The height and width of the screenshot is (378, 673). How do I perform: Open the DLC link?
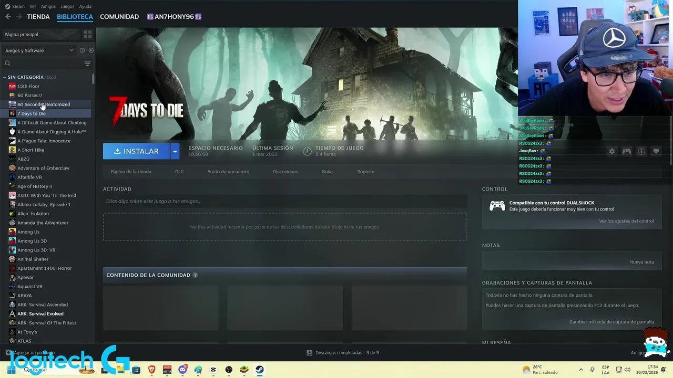[179, 172]
